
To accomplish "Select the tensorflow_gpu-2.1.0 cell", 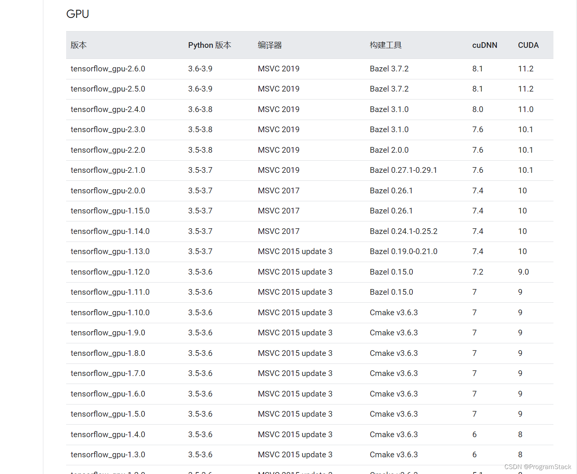I will [108, 170].
